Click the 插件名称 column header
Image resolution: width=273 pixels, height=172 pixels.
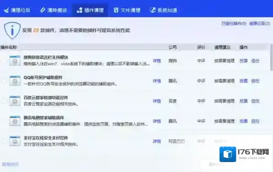click(9, 47)
